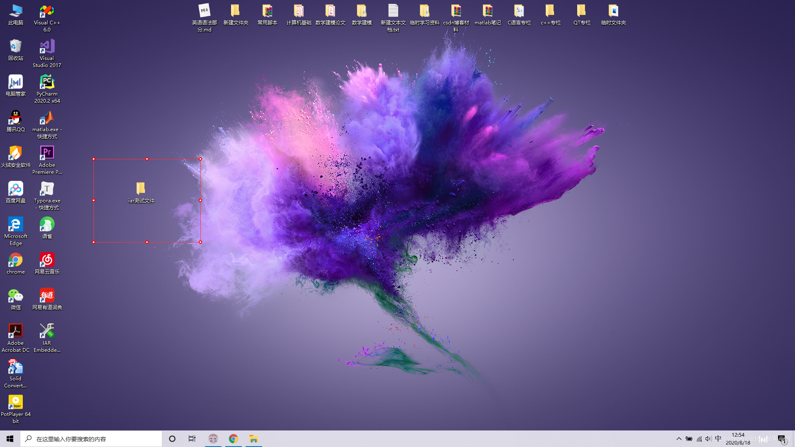Select the PyCharm 2020.2 x64 shortcut
Viewport: 795px width, 447px height.
47,89
